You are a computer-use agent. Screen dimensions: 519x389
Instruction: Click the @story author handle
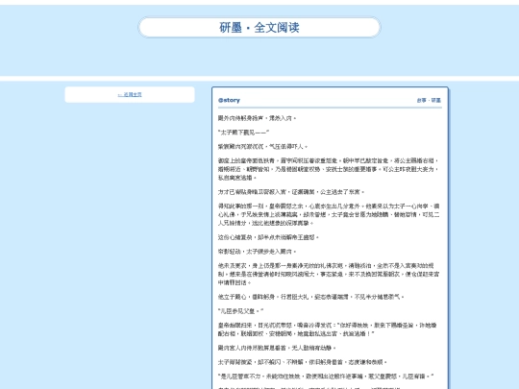[229, 100]
